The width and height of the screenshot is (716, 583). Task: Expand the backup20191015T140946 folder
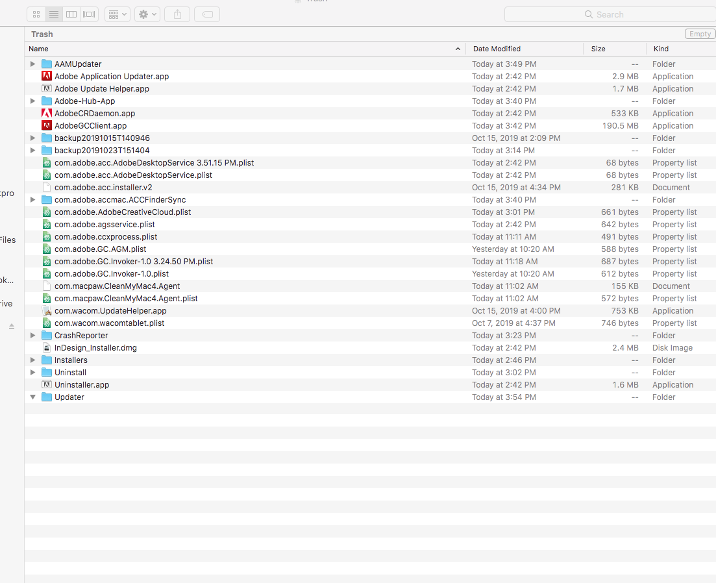click(32, 138)
